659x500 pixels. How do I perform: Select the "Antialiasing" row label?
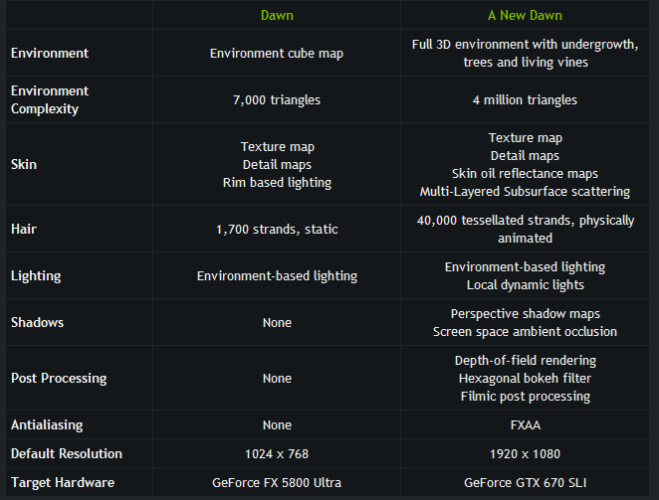(x=47, y=424)
